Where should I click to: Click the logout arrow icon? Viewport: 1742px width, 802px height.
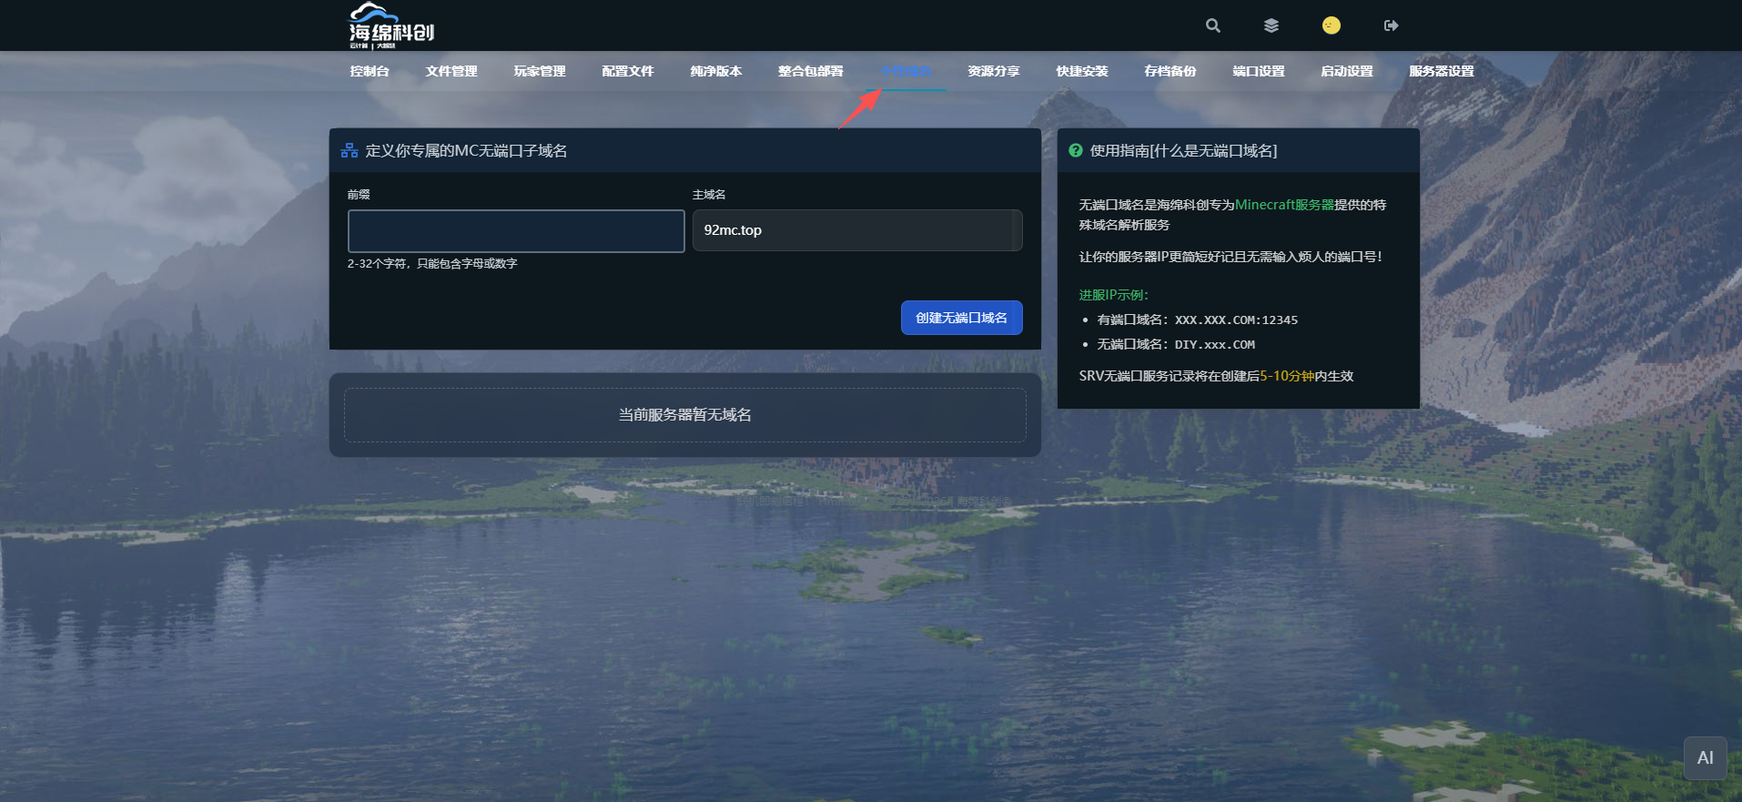pyautogui.click(x=1391, y=25)
